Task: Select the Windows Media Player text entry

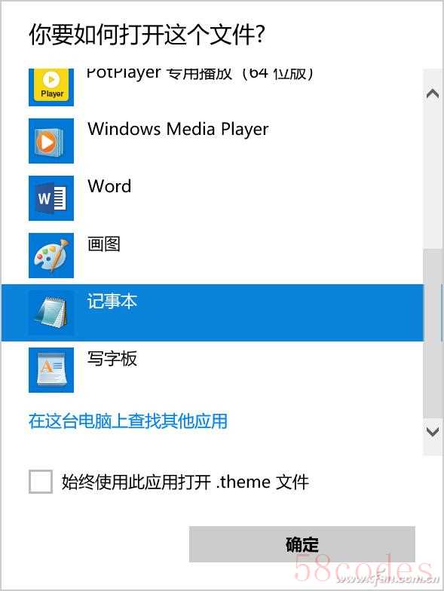Action: tap(178, 130)
